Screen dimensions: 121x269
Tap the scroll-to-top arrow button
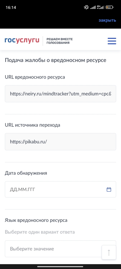click(109, 252)
